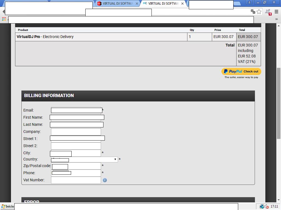Close the active VIRTUAL DJ SOFTWARE tab

[x=182, y=4]
